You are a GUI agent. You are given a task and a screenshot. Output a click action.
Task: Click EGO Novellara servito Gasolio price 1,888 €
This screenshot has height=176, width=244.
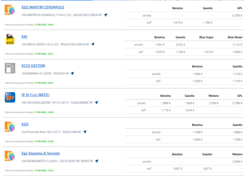tap(238, 132)
